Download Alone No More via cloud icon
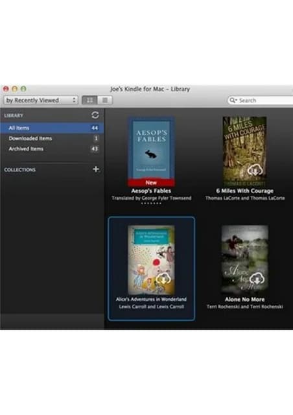This screenshot has width=293, height=415. click(257, 279)
